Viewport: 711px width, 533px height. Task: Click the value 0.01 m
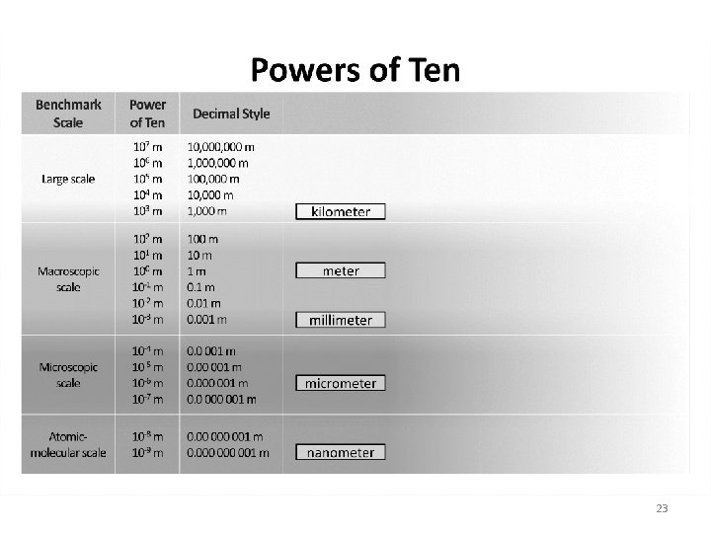(x=203, y=303)
